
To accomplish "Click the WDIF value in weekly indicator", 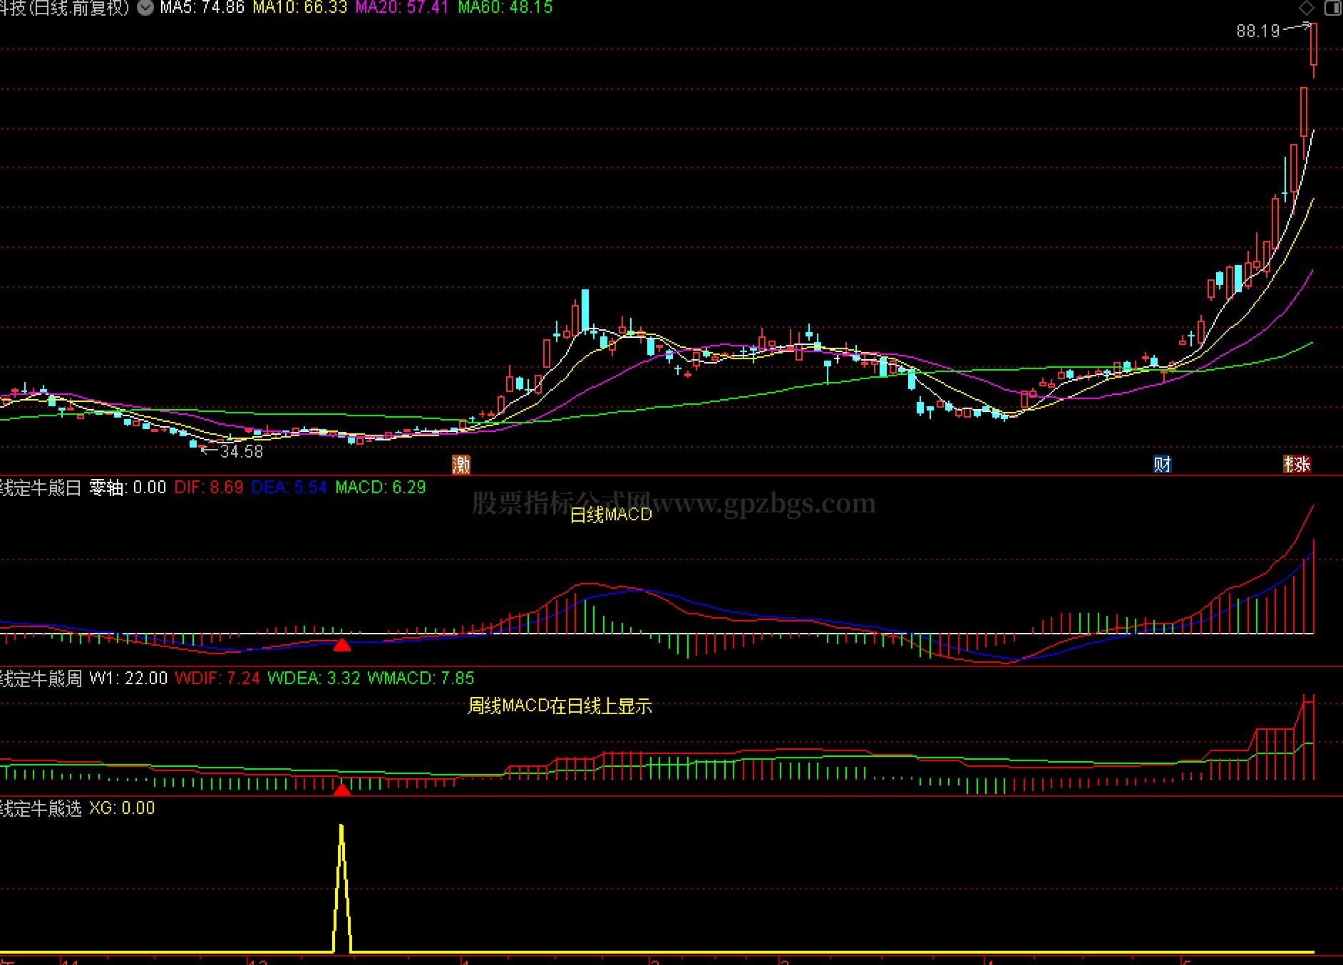I will click(217, 678).
